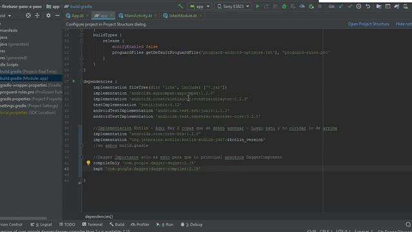The width and height of the screenshot is (412, 232).
Task: Open the Version Control tool window
Action: [x=11, y=225]
